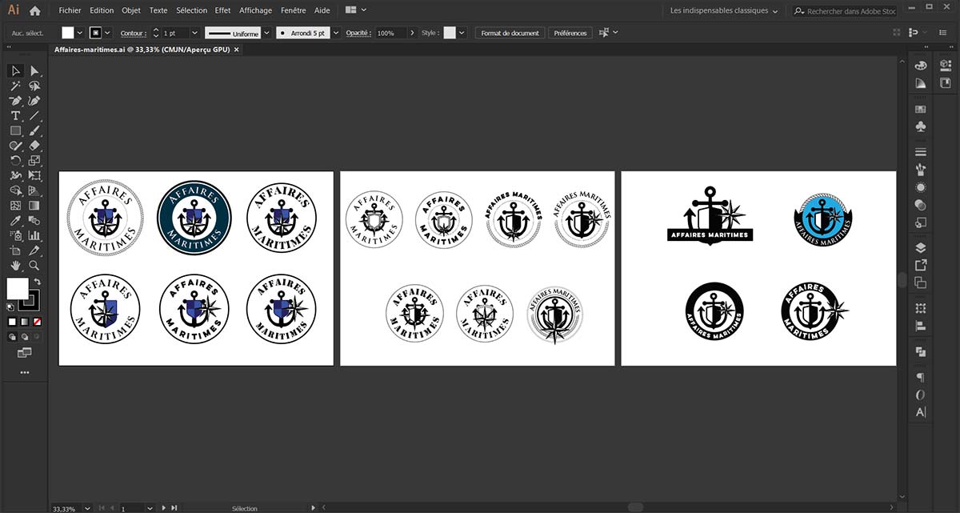Screen dimensions: 960x513
Task: Activate the Zoom magnifier tool
Action: pyautogui.click(x=34, y=265)
